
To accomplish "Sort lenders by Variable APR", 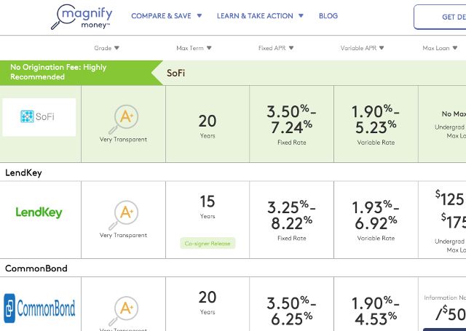I will [x=362, y=49].
